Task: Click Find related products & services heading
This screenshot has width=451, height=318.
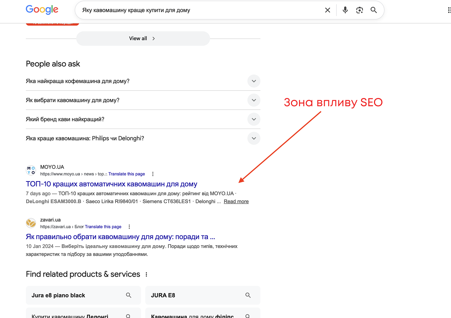Action: coord(83,274)
